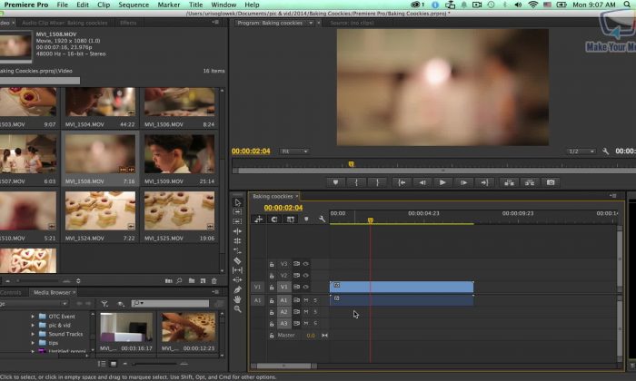
Task: Solo audio track A2
Action: pyautogui.click(x=315, y=311)
